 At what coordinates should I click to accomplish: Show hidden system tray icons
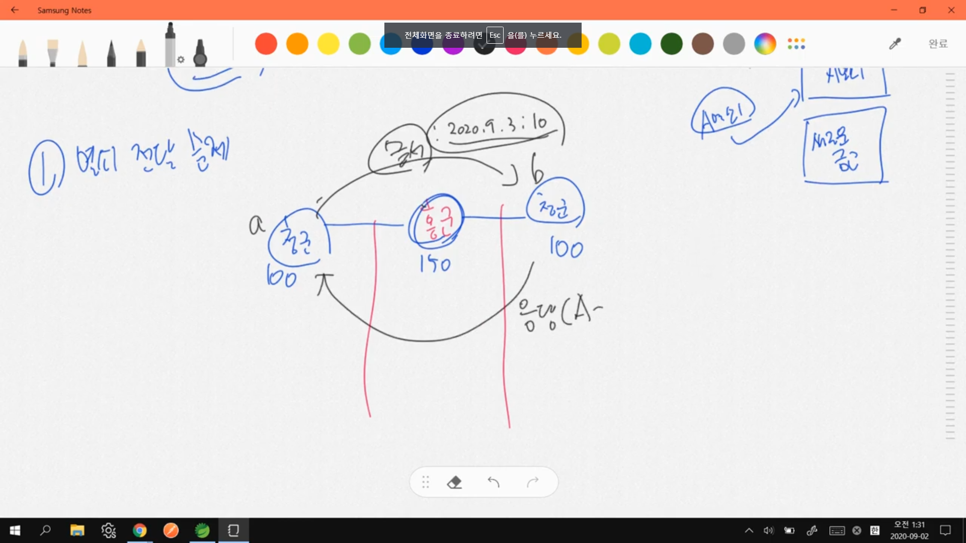point(749,530)
